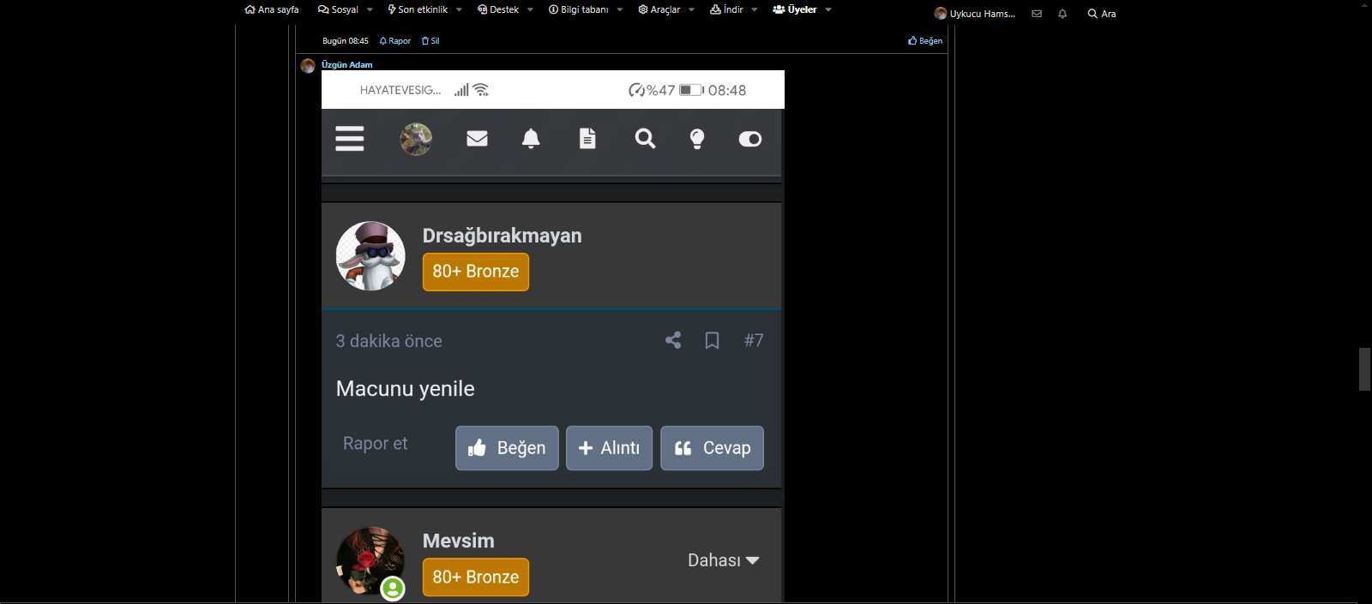Expand the arrow next to Bilgi tabanı
Viewport: 1372px width, 604px height.
pyautogui.click(x=619, y=9)
